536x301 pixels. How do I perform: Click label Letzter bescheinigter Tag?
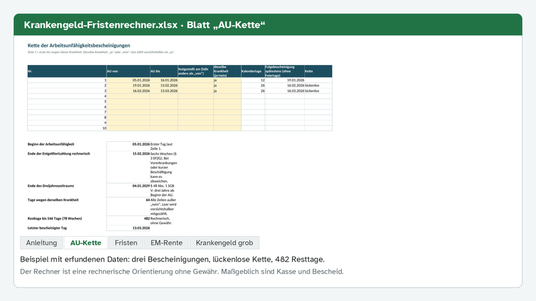point(47,228)
